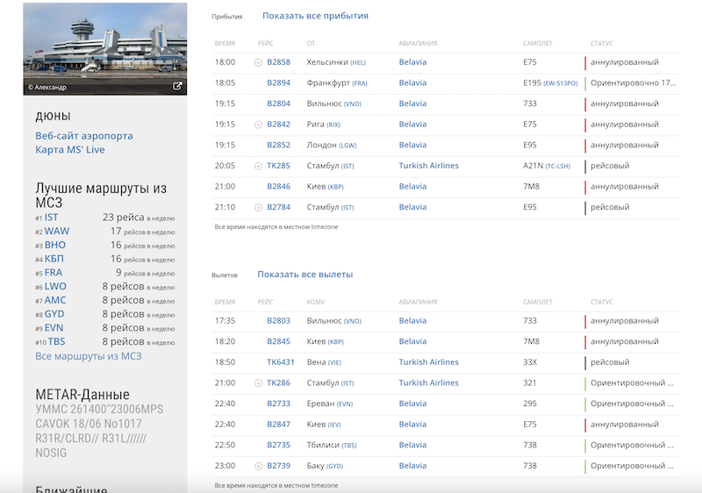702x493 pixels.
Task: Open Карта MS' Live link
Action: pyautogui.click(x=70, y=150)
